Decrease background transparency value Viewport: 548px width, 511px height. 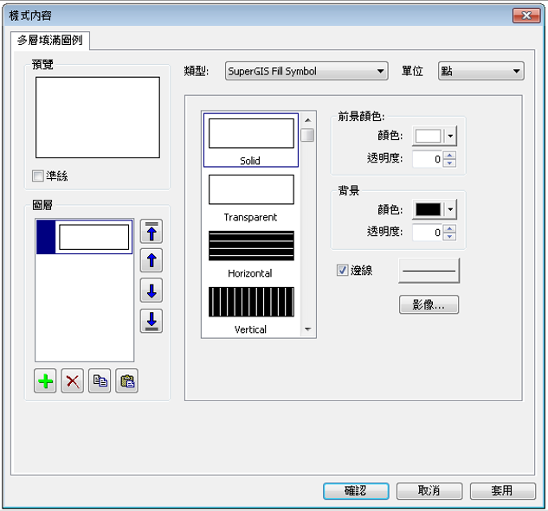(x=450, y=237)
